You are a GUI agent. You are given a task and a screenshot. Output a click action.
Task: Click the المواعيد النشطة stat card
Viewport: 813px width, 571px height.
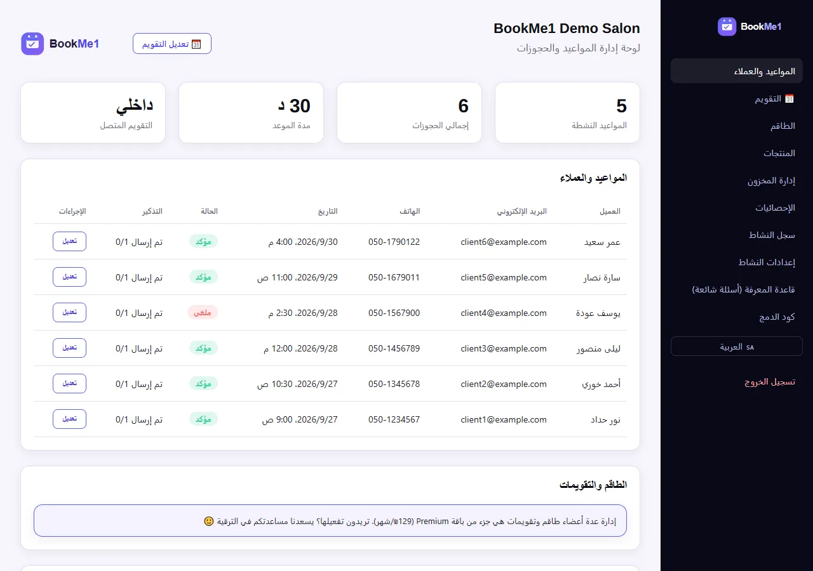click(x=567, y=112)
